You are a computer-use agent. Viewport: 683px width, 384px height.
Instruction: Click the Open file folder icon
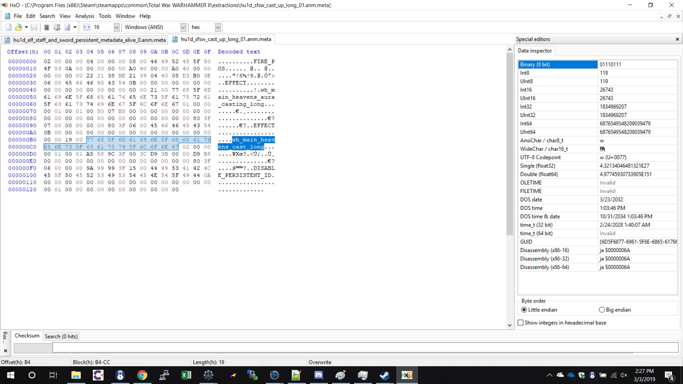tap(18, 27)
